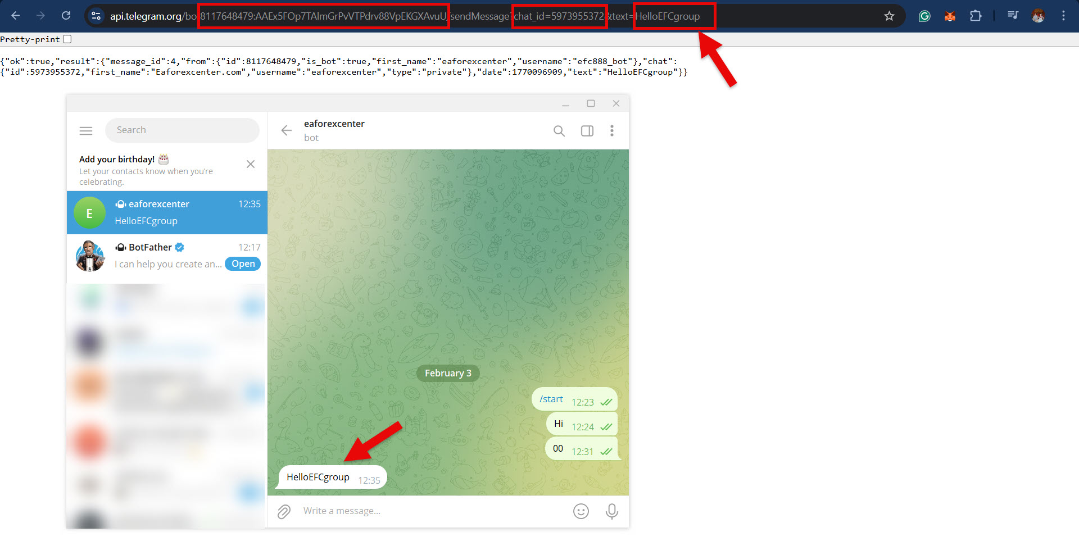The width and height of the screenshot is (1079, 550).
Task: Open the browser extensions puzzle icon
Action: tap(976, 16)
